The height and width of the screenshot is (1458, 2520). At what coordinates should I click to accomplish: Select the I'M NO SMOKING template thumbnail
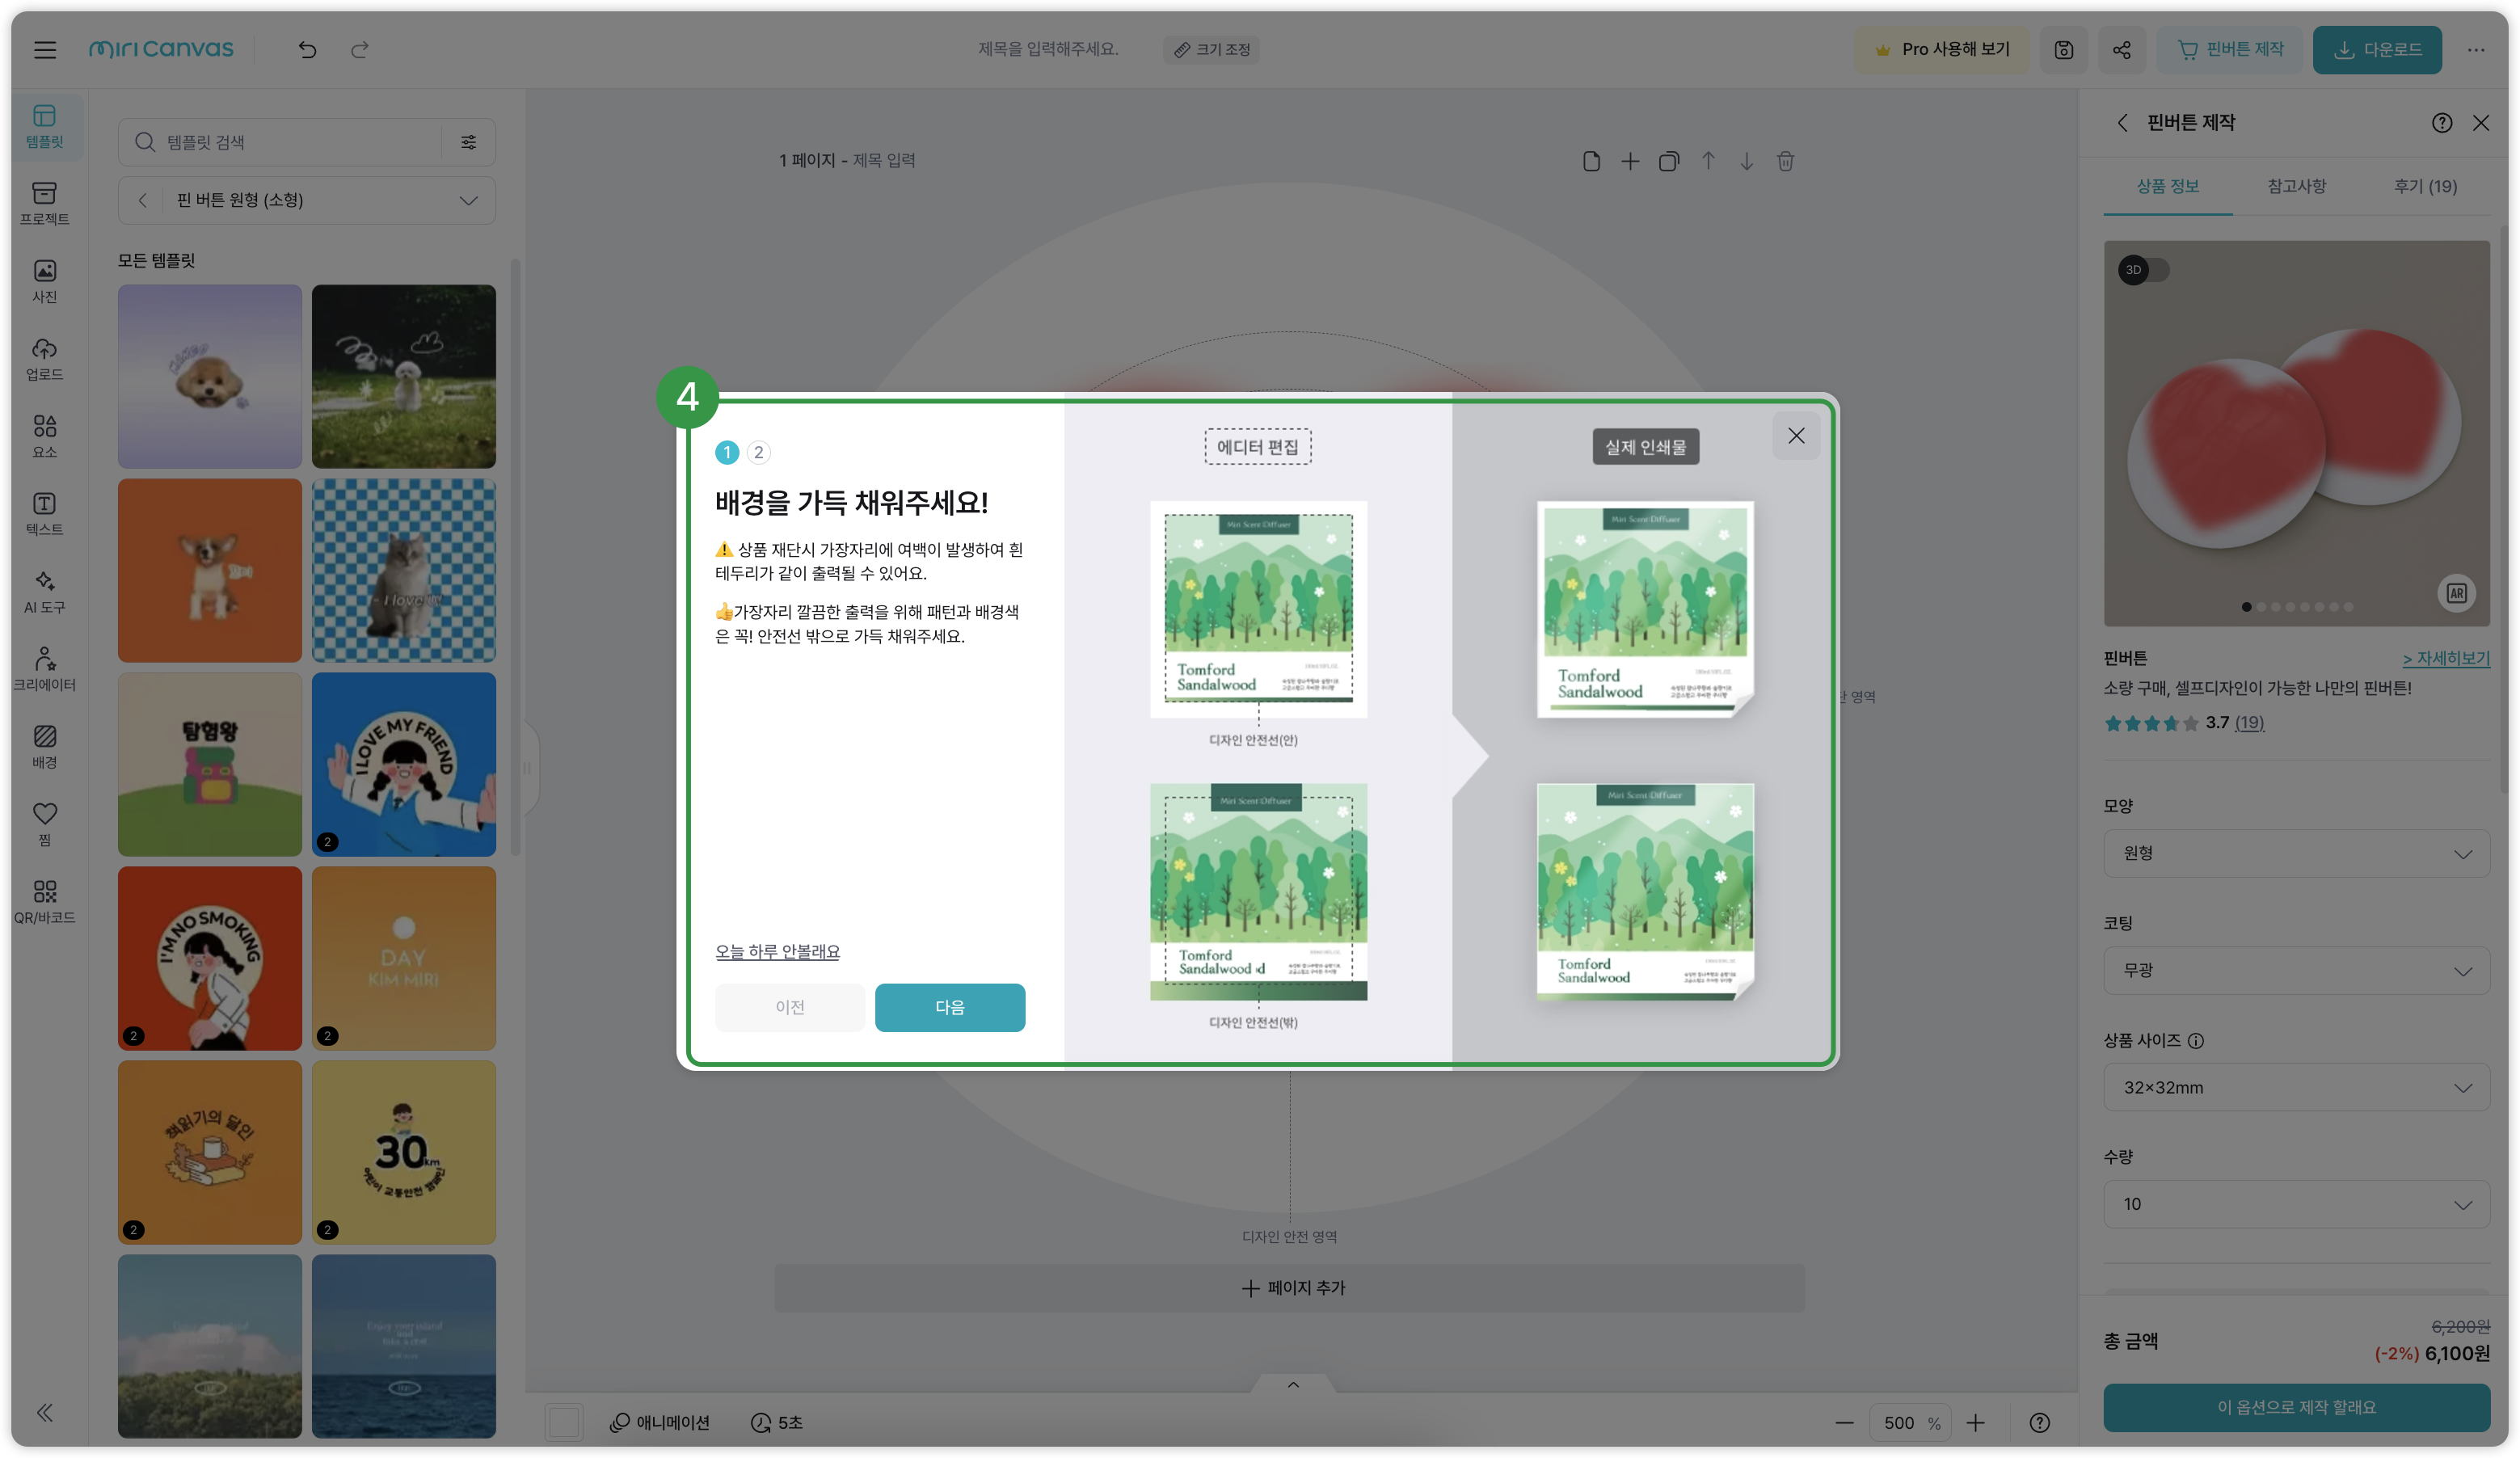point(209,957)
